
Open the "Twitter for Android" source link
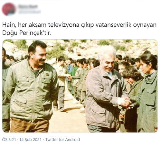tap(62, 140)
